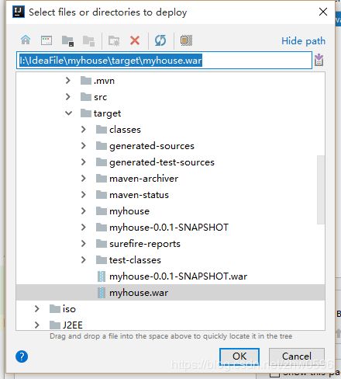Expand the classes folder

click(x=84, y=130)
